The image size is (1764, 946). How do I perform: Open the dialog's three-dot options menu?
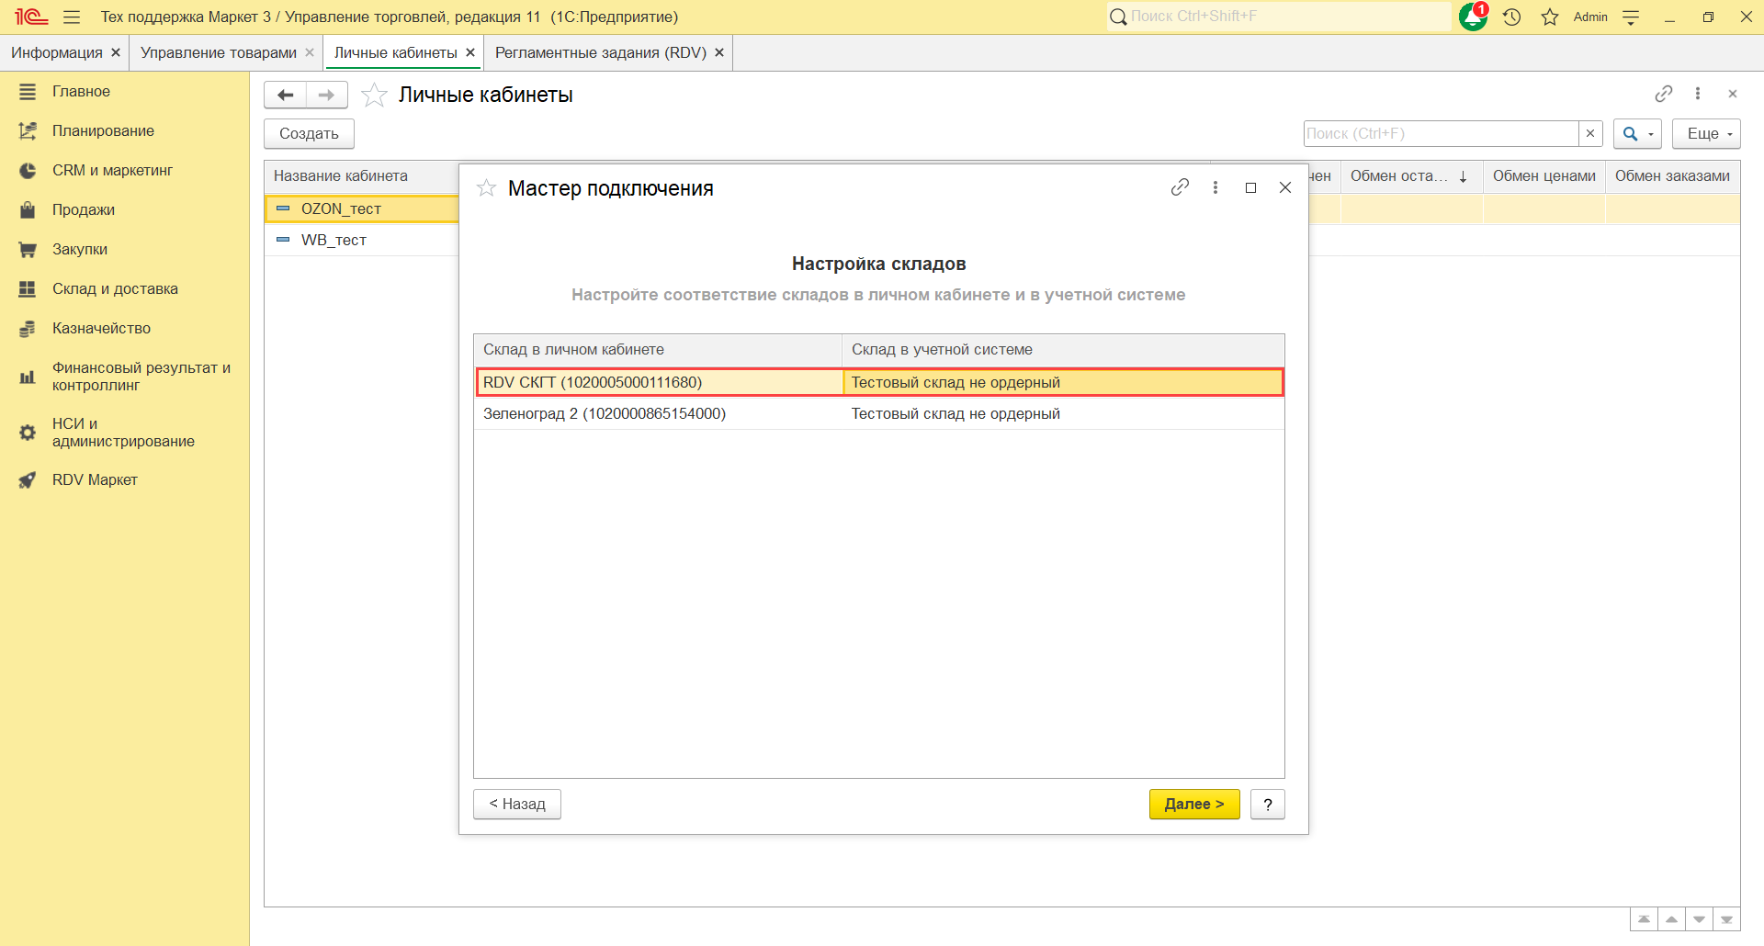(x=1216, y=187)
